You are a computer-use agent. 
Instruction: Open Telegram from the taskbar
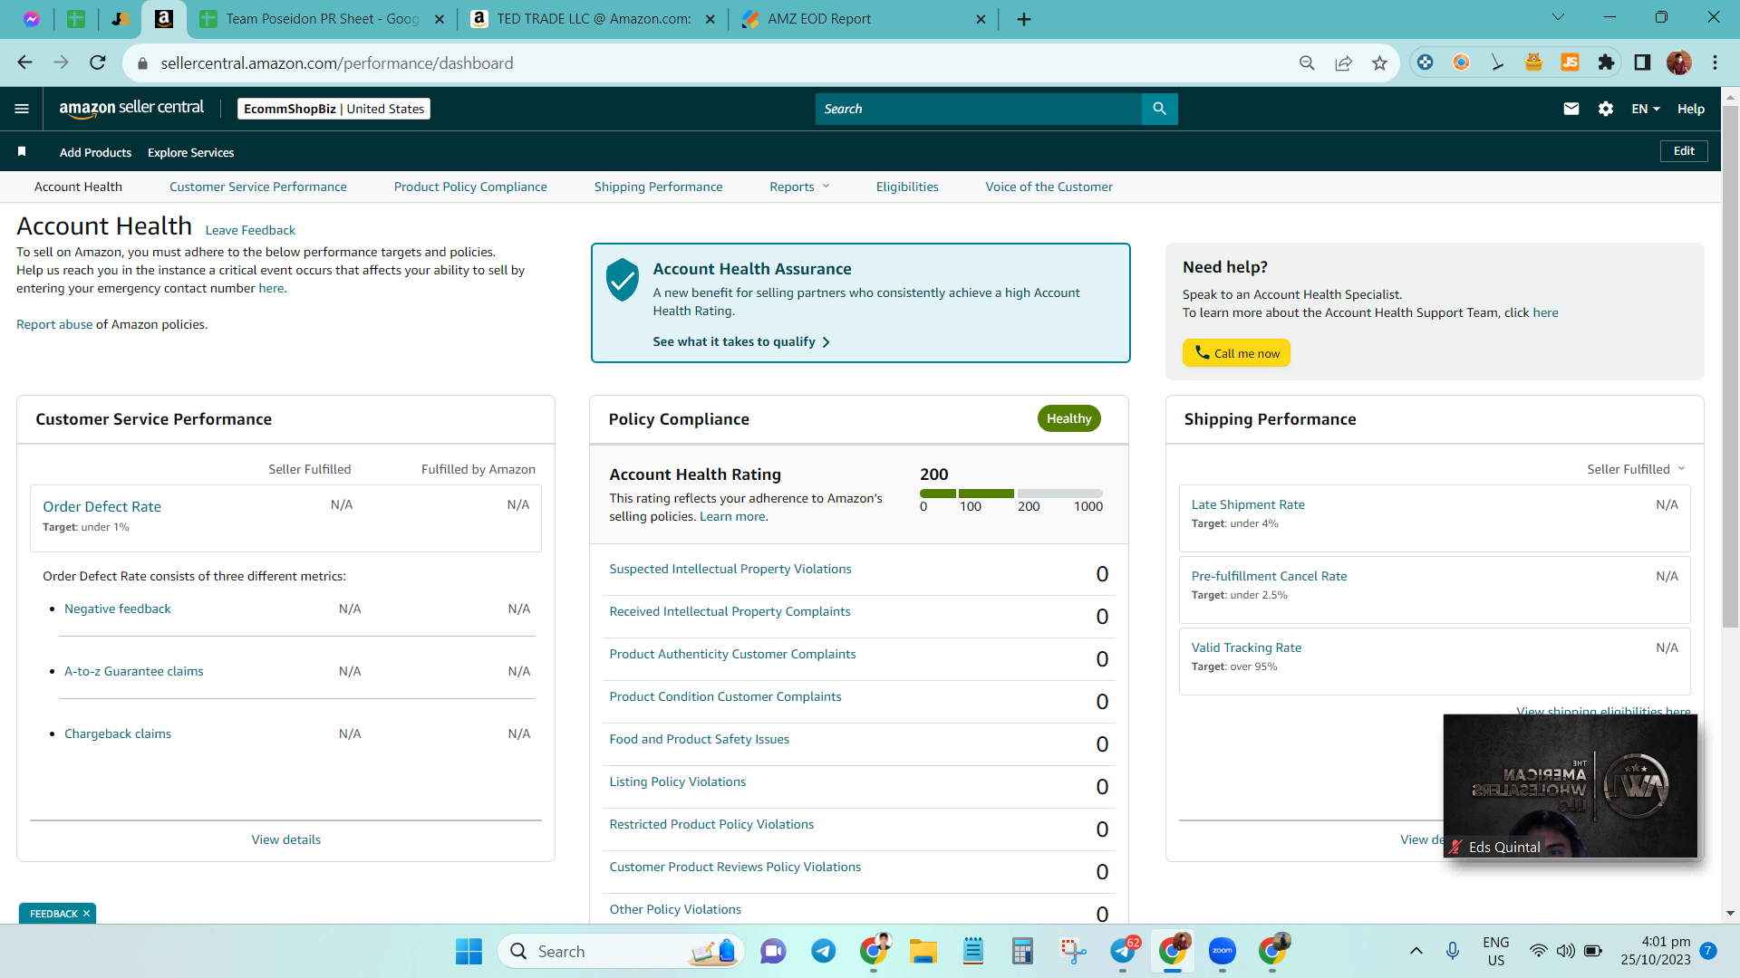coord(823,951)
